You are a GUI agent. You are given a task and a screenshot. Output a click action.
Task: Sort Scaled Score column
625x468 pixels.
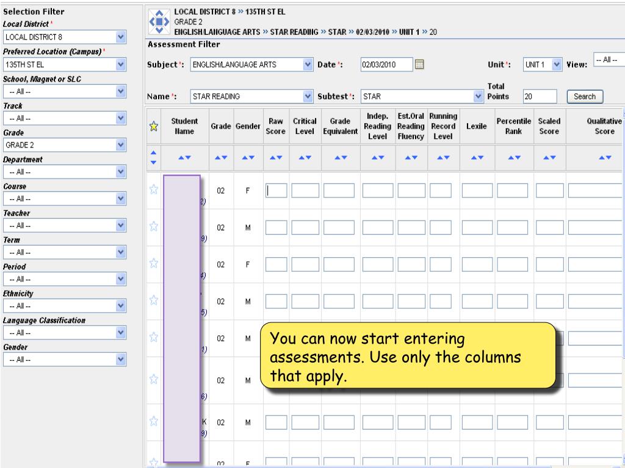pos(550,158)
